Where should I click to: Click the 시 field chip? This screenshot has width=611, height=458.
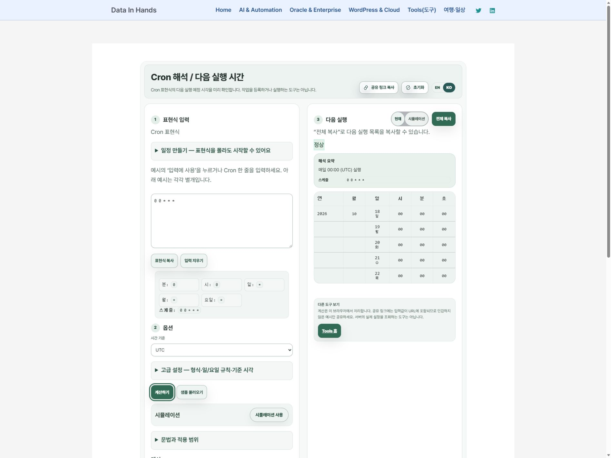tap(222, 285)
